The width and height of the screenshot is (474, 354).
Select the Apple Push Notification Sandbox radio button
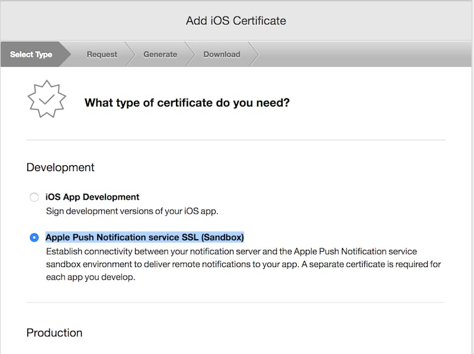tap(34, 237)
